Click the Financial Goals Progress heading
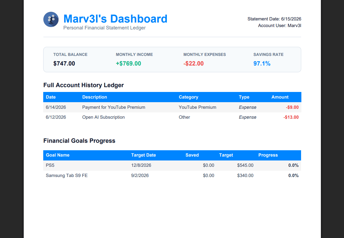This screenshot has width=344, height=238. pyautogui.click(x=79, y=141)
